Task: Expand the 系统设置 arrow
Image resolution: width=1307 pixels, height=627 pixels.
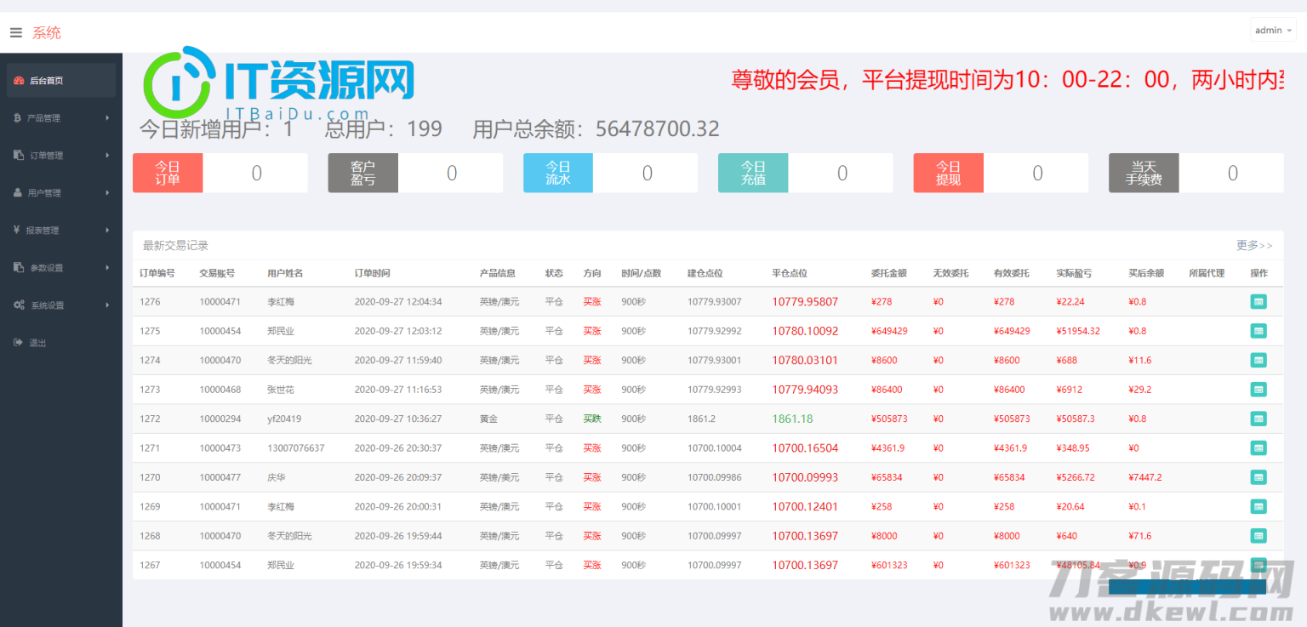Action: 107,305
